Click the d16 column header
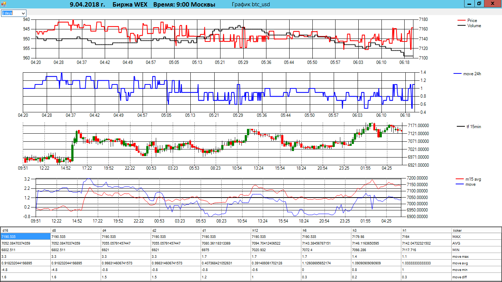The width and height of the screenshot is (502, 282). point(25,230)
